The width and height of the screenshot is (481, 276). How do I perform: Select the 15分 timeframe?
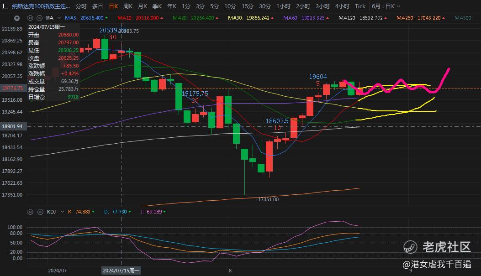247,6
